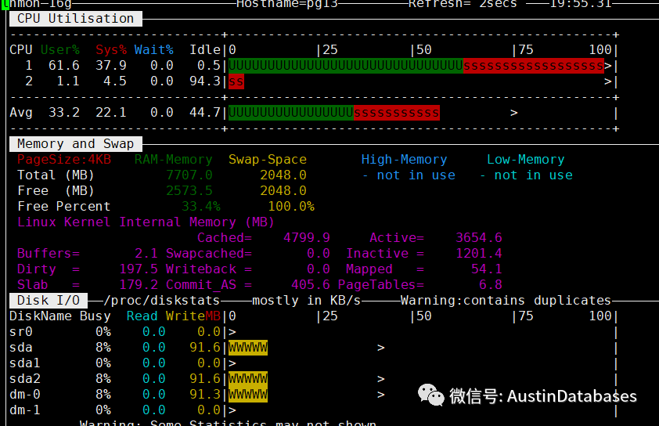Viewport: 659px width, 426px height.
Task: Click CPU 2 idle value 94.3
Action: pos(205,81)
